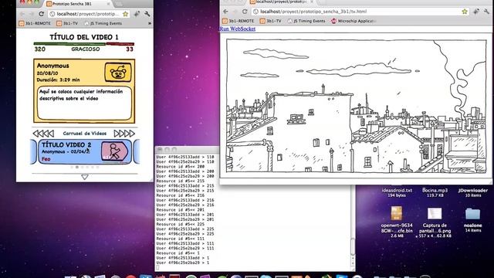Open 3b1-REMOTE bookmark in tv.html window
This screenshot has height=278, width=494.
click(x=238, y=21)
